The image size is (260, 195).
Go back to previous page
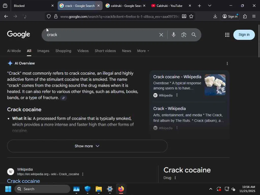pyautogui.click(x=6, y=16)
